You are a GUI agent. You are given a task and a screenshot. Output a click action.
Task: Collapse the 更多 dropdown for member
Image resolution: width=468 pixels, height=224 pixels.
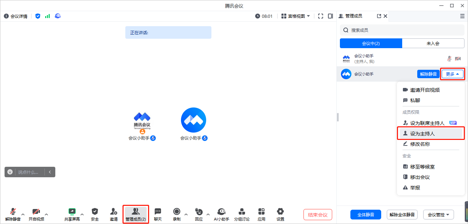[452, 74]
